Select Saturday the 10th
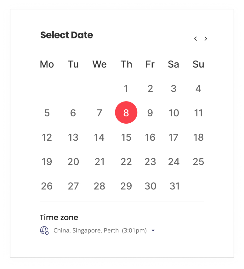Viewport: 244px width, 269px height. pyautogui.click(x=174, y=113)
